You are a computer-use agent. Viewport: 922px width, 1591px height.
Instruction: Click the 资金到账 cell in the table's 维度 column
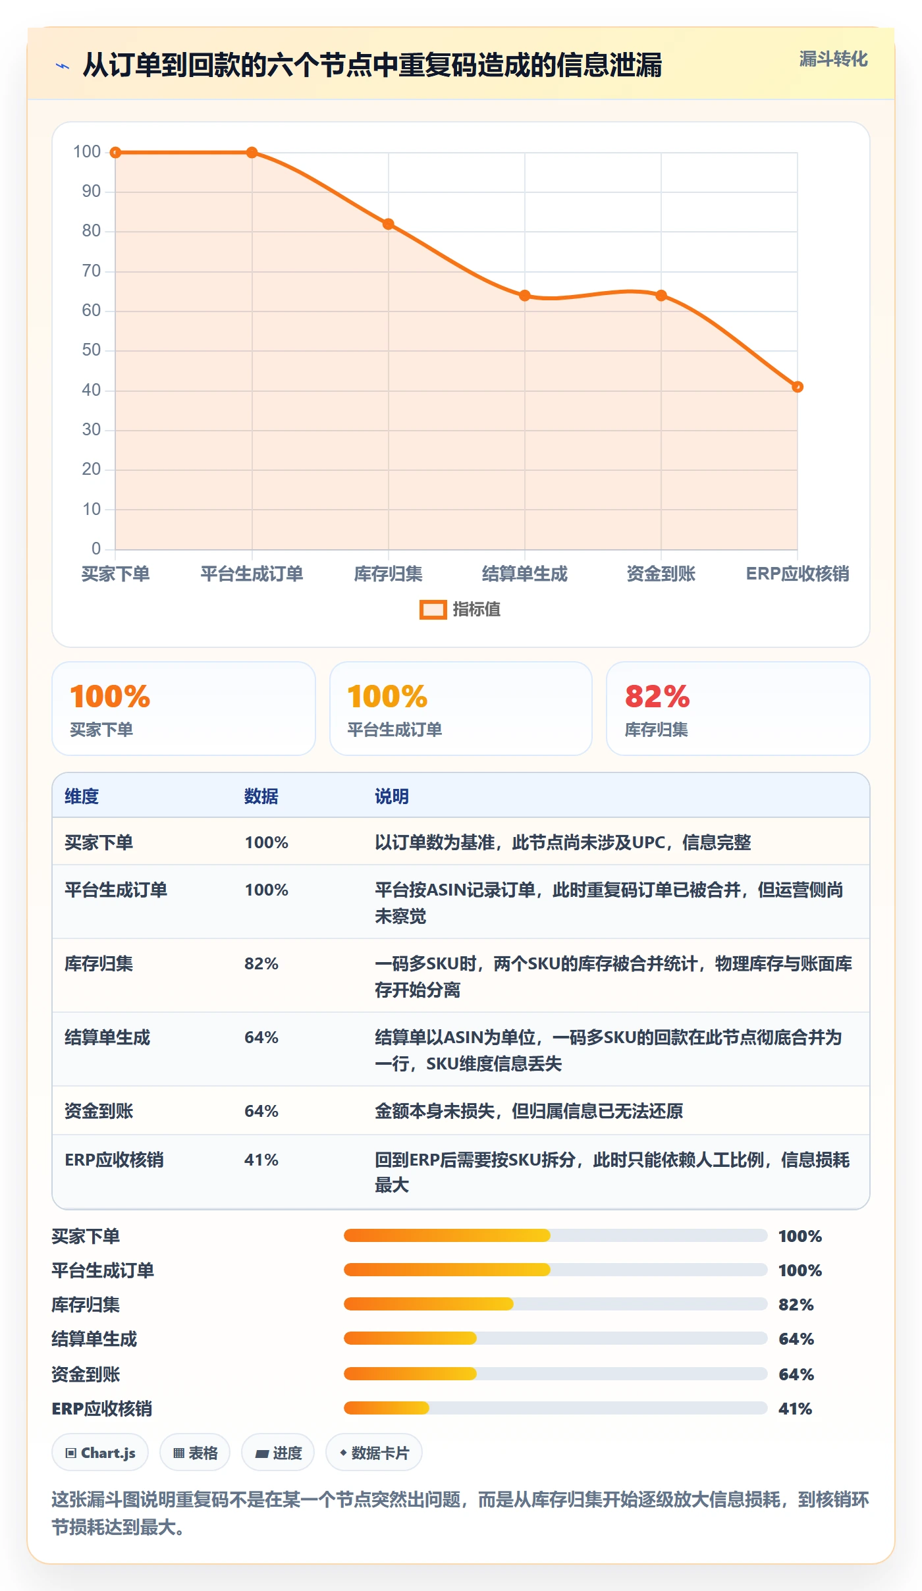point(99,1111)
